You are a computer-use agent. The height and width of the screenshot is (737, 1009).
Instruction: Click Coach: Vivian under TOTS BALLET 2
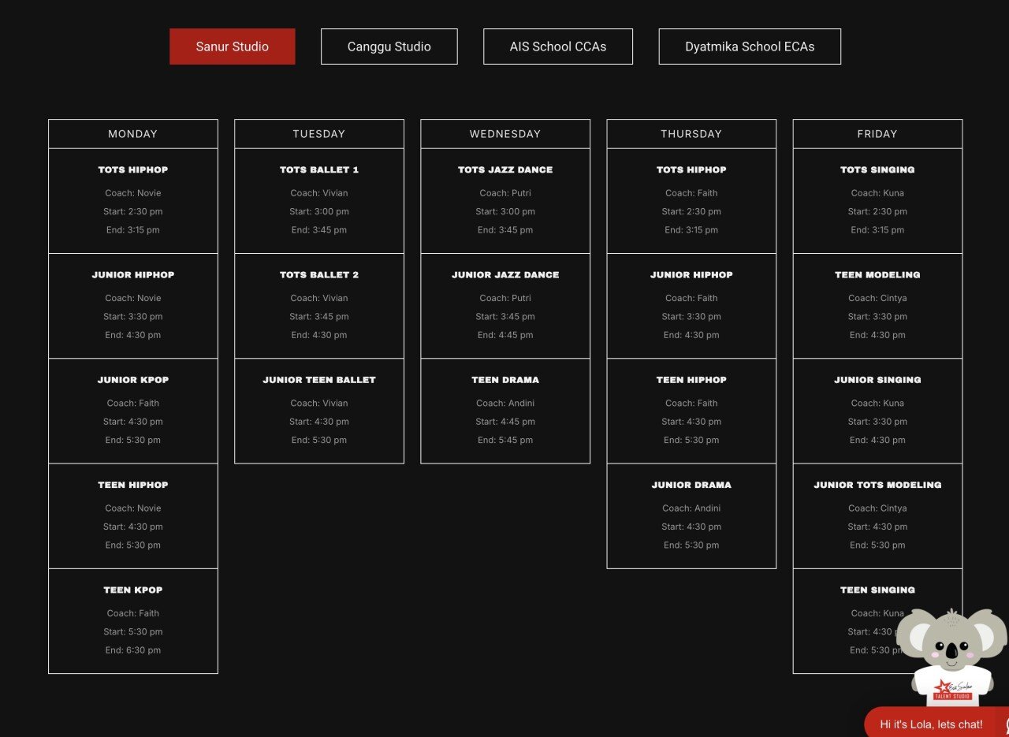(319, 298)
